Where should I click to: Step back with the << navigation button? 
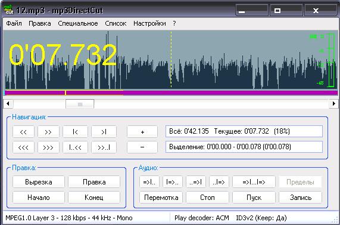point(23,132)
